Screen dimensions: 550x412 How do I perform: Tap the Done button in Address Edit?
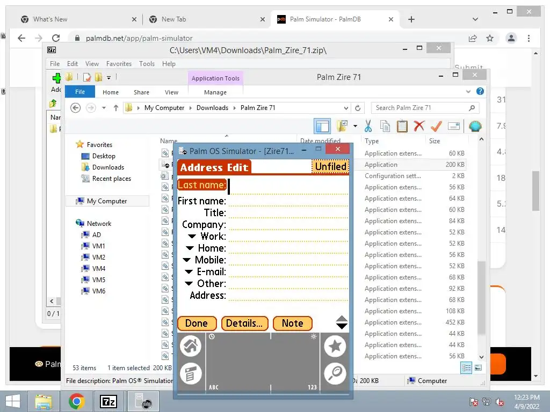pyautogui.click(x=197, y=323)
